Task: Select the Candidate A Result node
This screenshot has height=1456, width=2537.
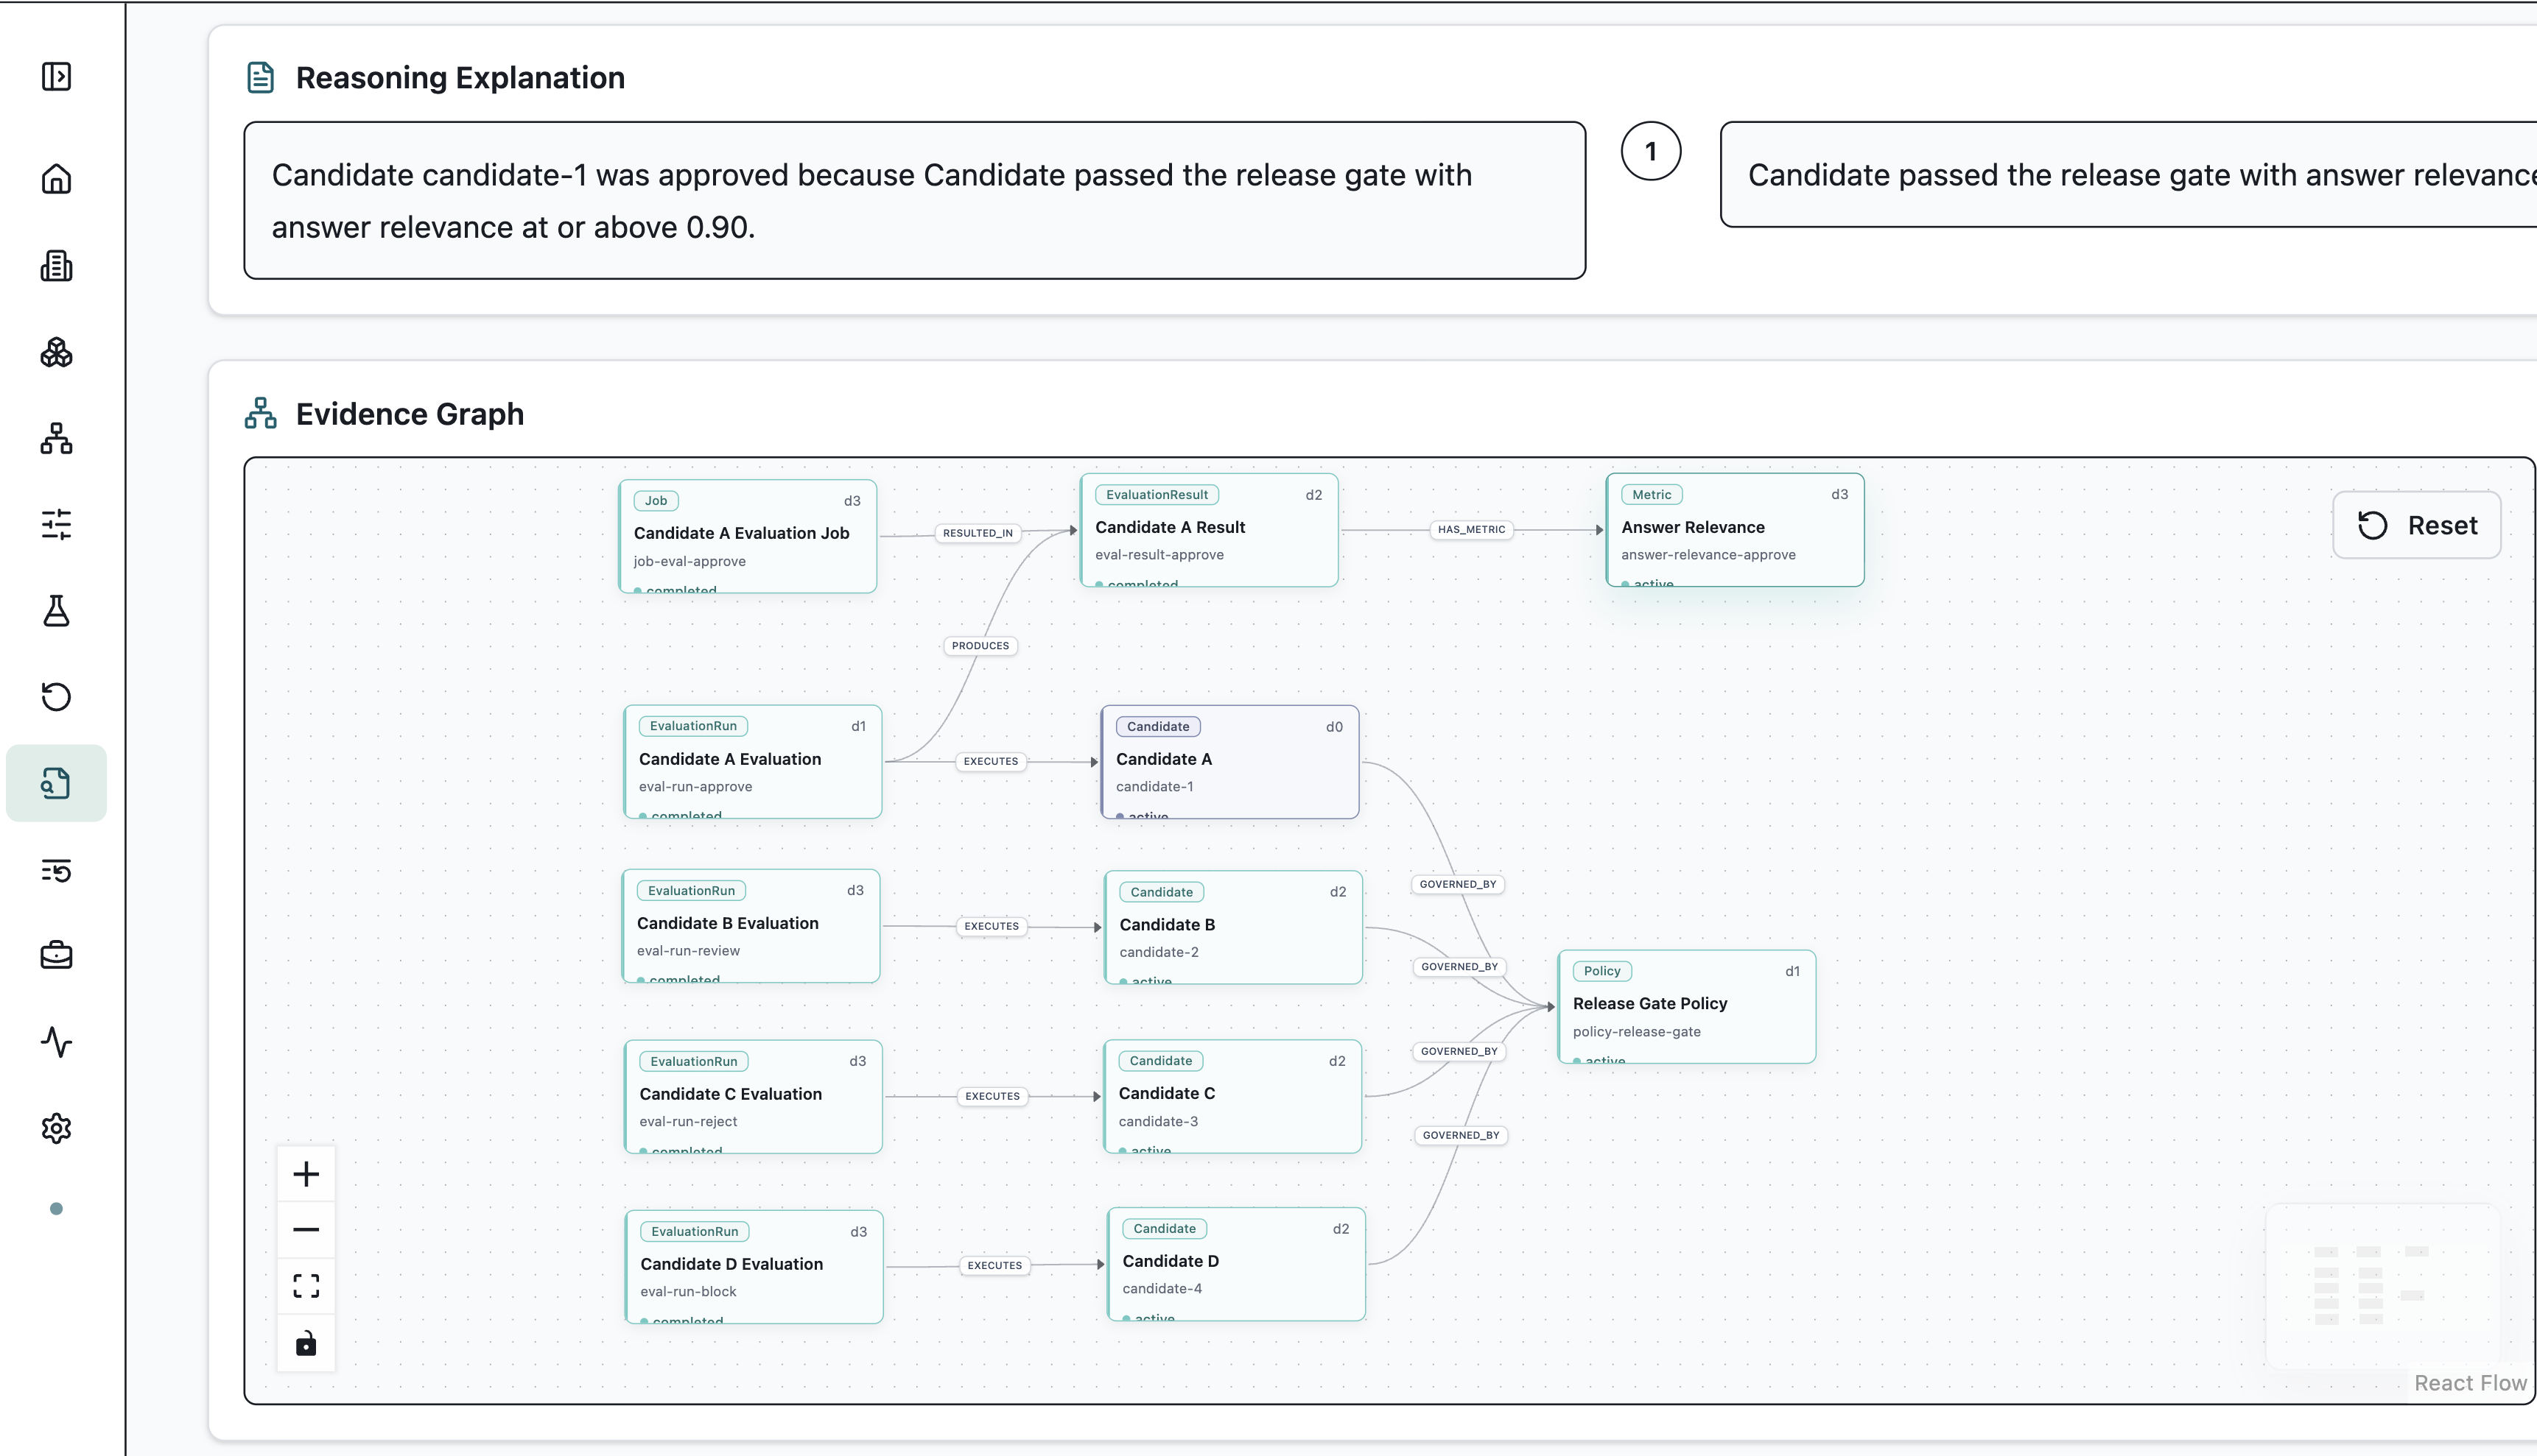Action: click(1209, 530)
